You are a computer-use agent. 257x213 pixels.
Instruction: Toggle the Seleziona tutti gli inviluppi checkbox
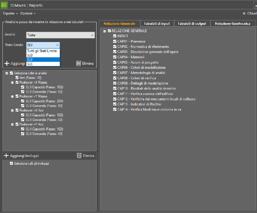(12, 164)
